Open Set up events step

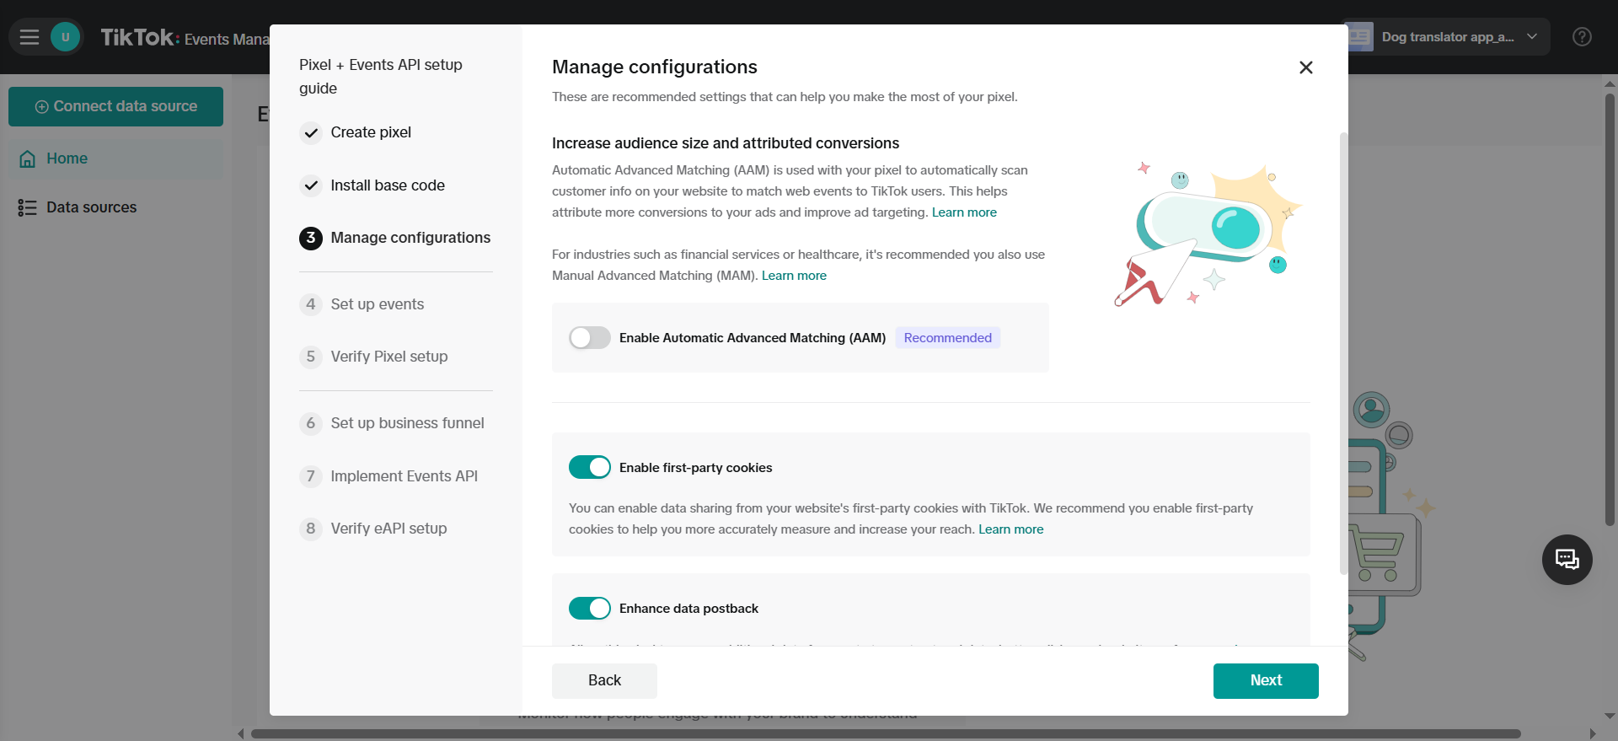[378, 304]
